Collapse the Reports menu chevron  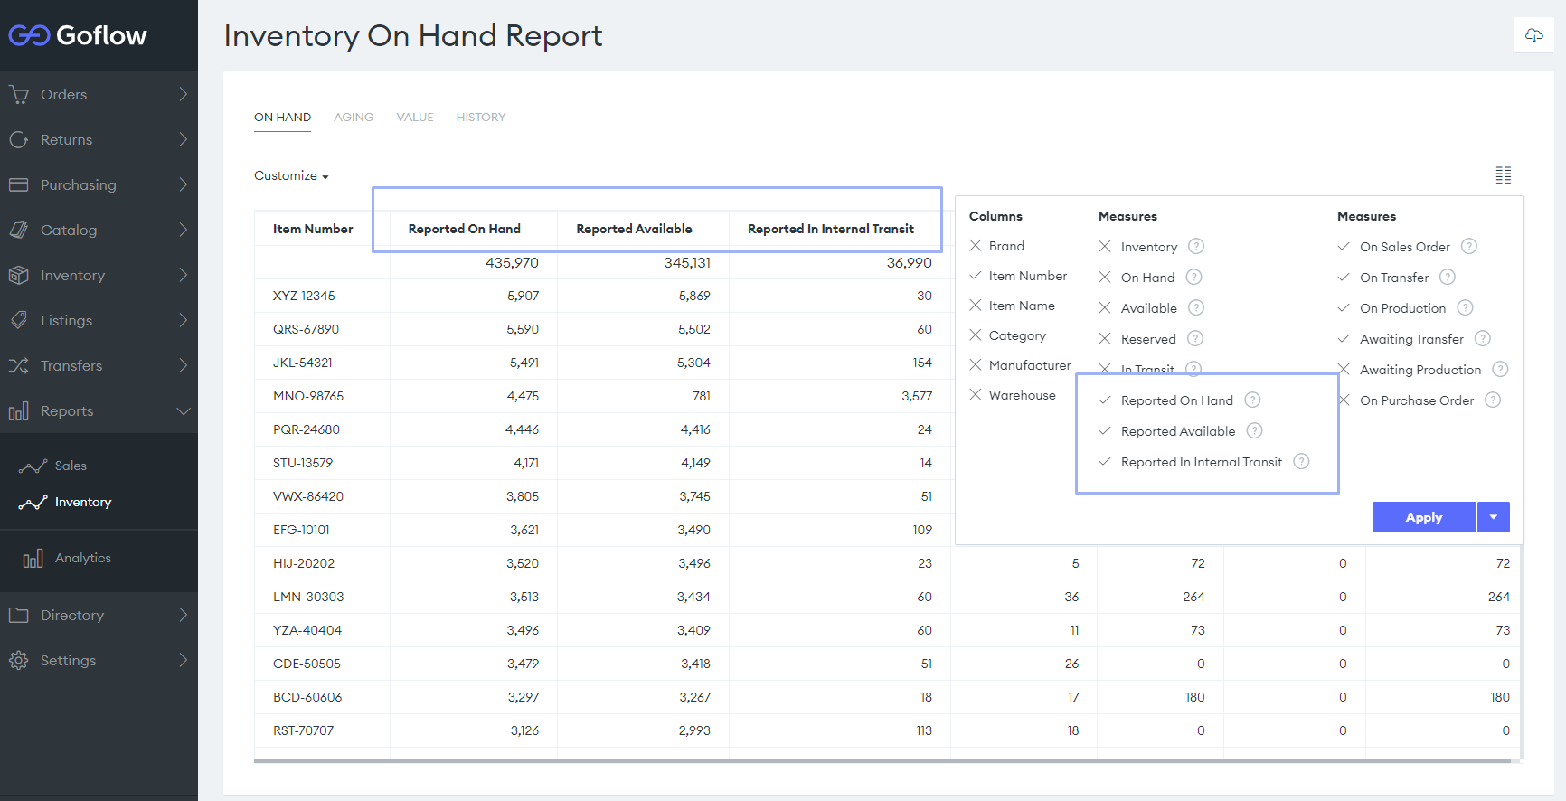pyautogui.click(x=183, y=410)
